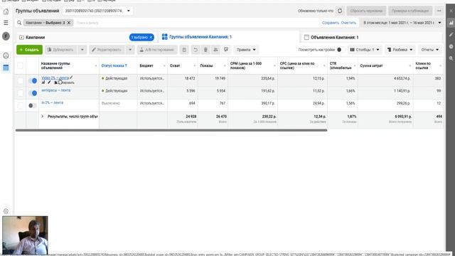Image resolution: width=455 pixels, height=256 pixels.
Task: Open the clock history icon in right dark panel
Action: (451, 46)
